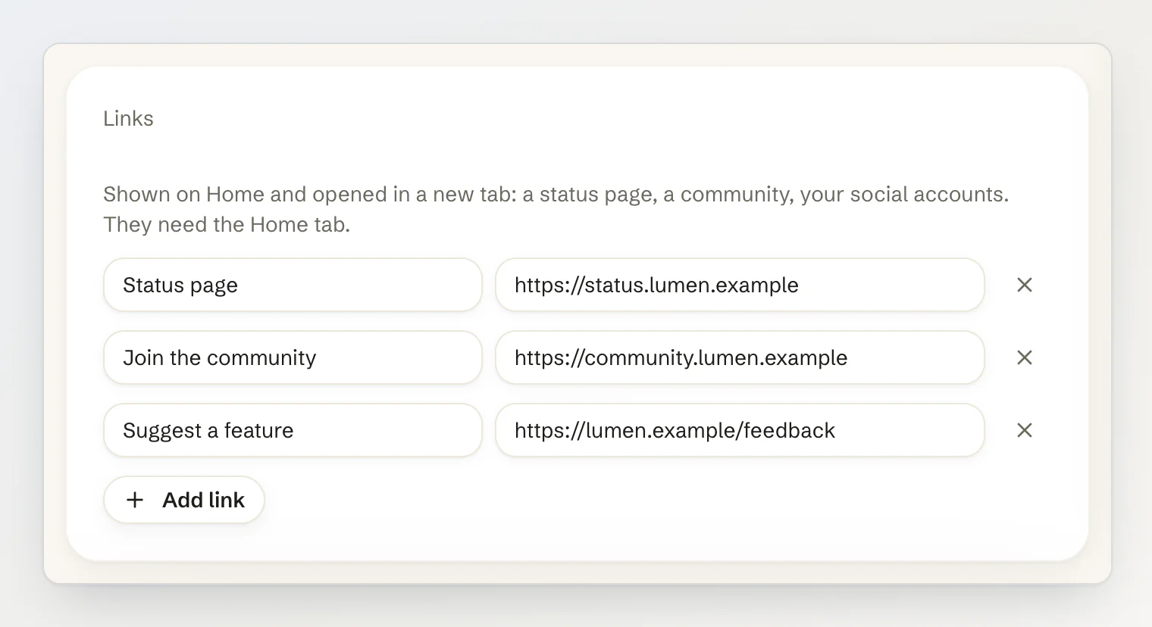1152x627 pixels.
Task: Select the Links section heading
Action: pos(128,118)
